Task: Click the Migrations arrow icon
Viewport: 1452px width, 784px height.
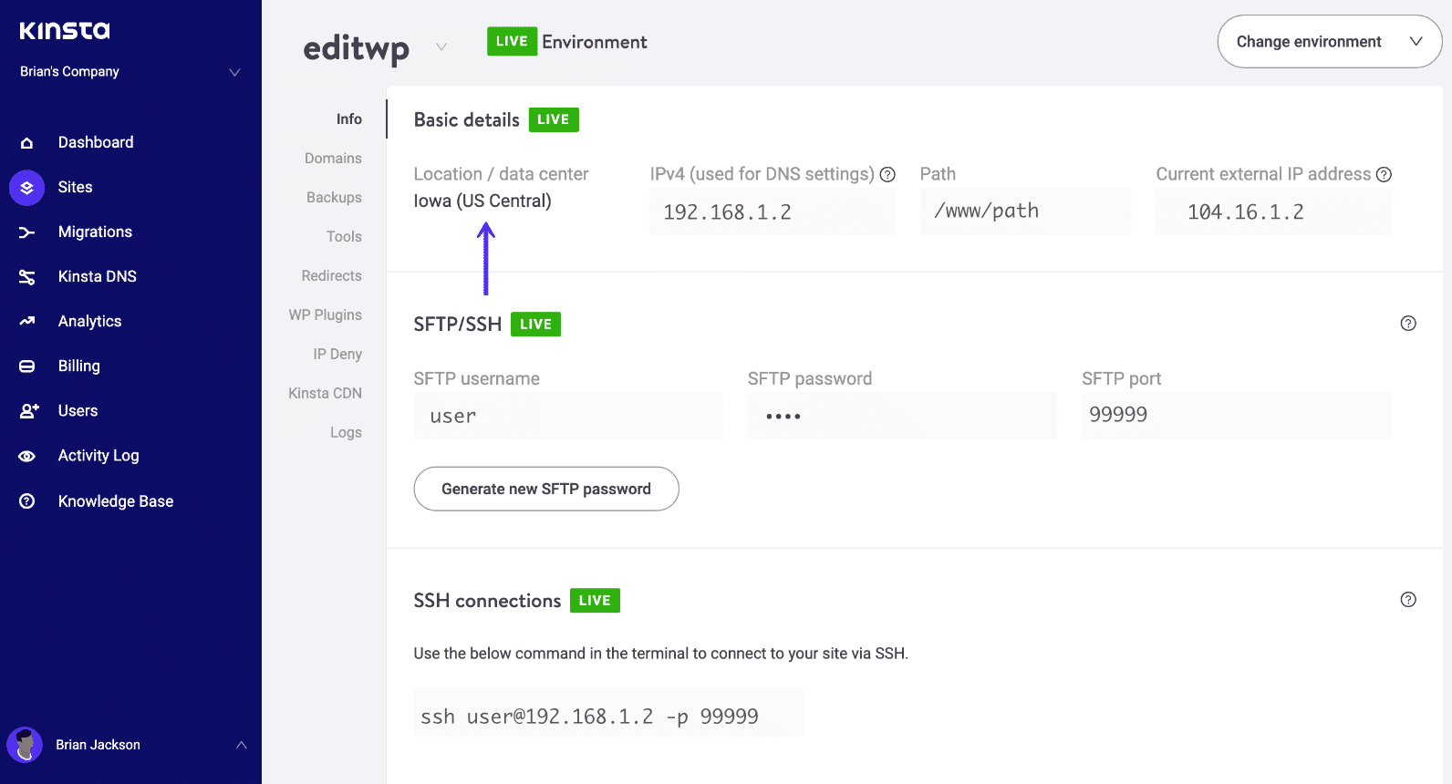Action: [27, 232]
